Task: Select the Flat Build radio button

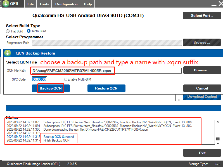Action: click(8, 31)
